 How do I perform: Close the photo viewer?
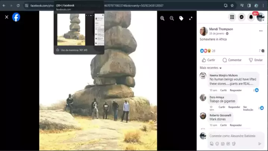6,17
